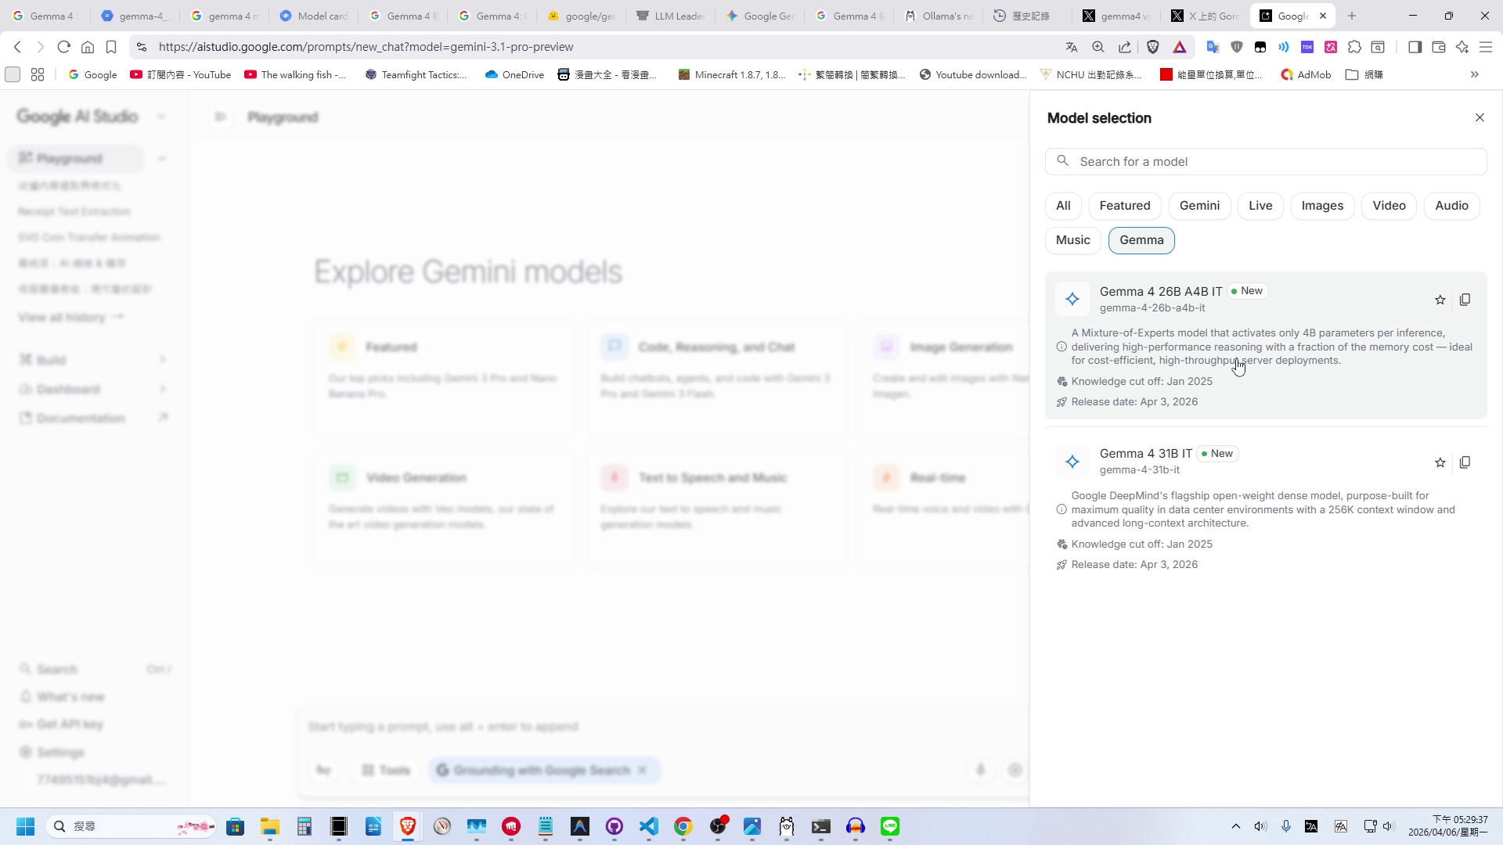Select the Gemini filter chip

[1199, 206]
